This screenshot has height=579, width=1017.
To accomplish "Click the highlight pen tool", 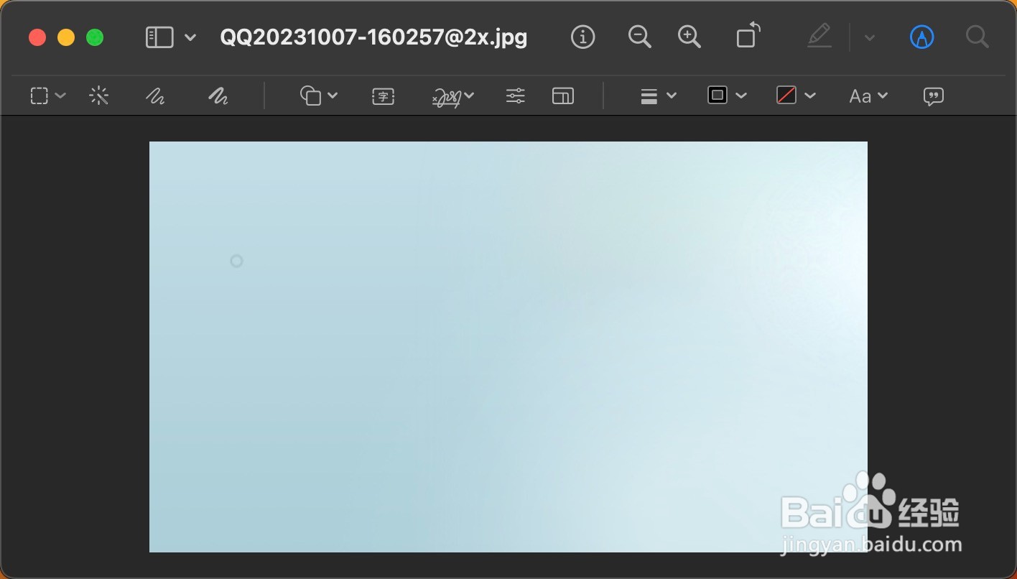I will click(x=819, y=36).
